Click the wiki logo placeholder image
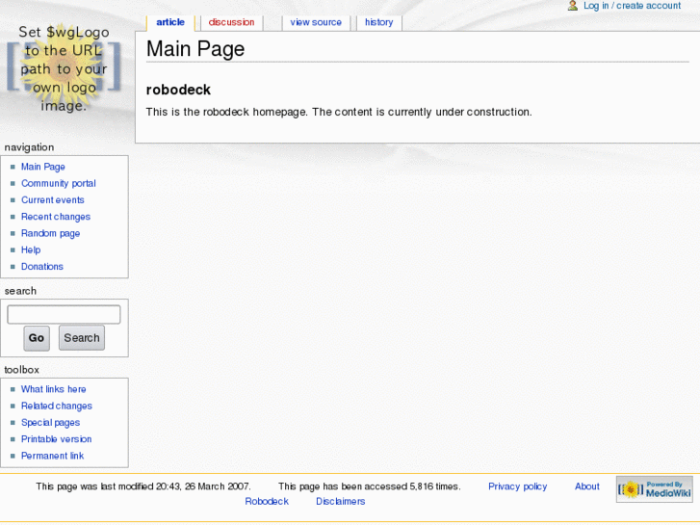The image size is (700, 525). click(64, 68)
